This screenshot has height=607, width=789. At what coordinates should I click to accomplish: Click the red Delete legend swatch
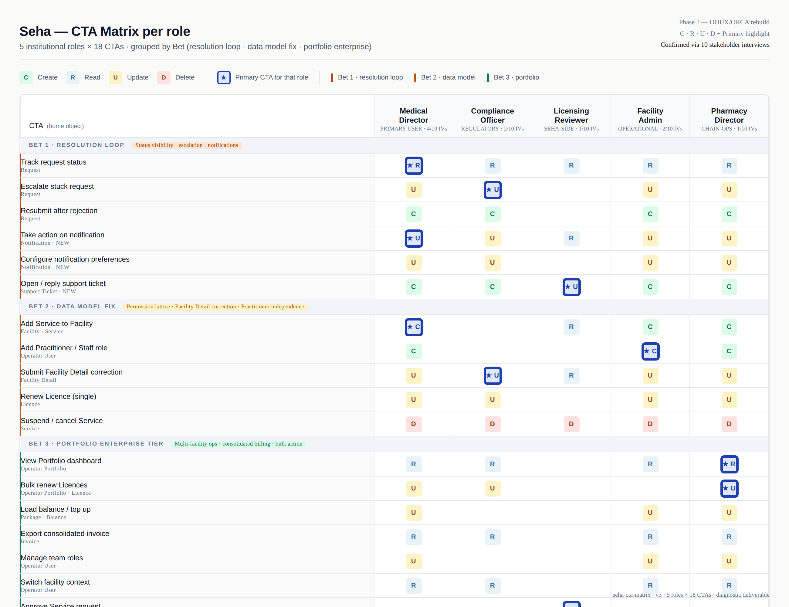click(x=164, y=77)
